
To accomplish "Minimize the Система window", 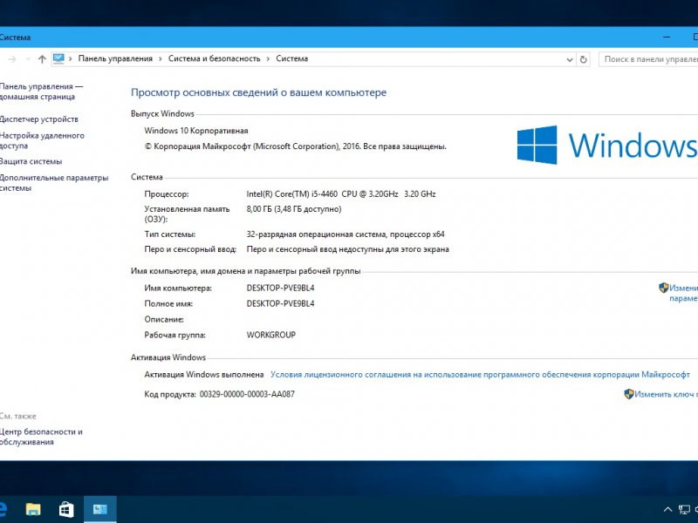I will 667,37.
